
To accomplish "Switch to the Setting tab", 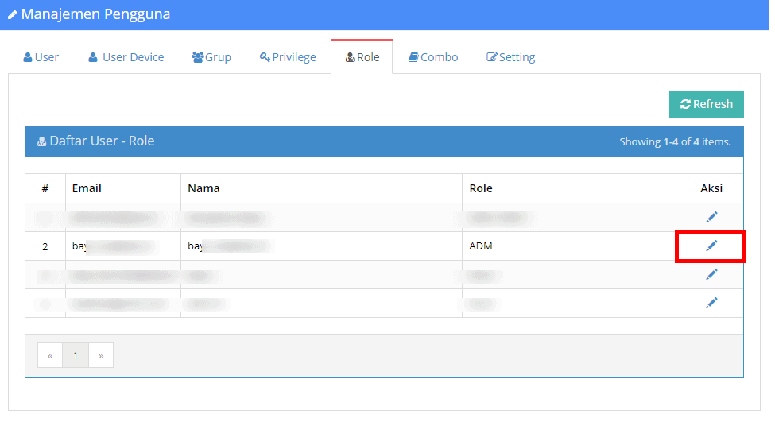I will tap(510, 57).
